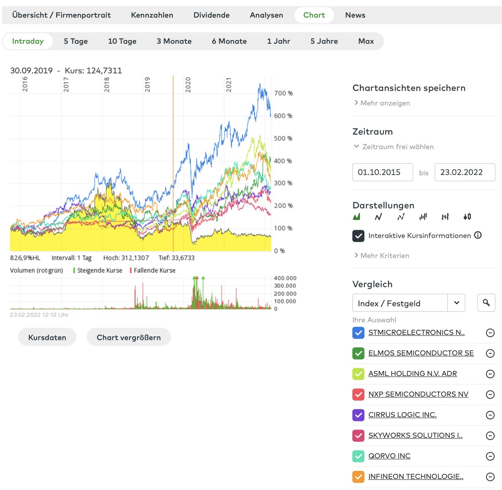Switch to solid line chart display
The image size is (502, 490).
tap(378, 217)
